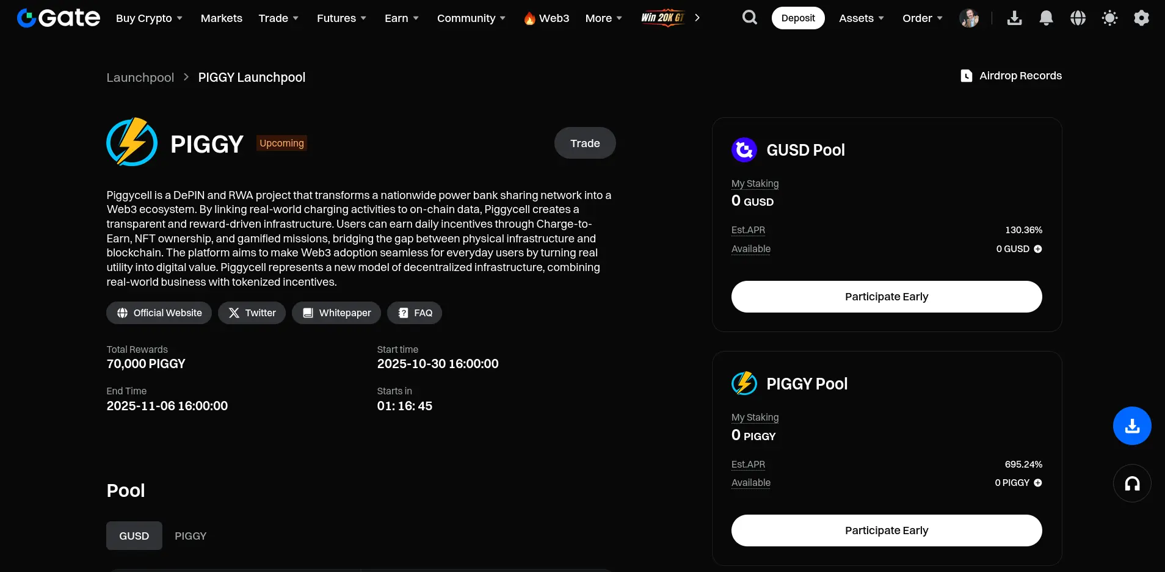Click the Trade button beside PIGGY

[x=585, y=143]
